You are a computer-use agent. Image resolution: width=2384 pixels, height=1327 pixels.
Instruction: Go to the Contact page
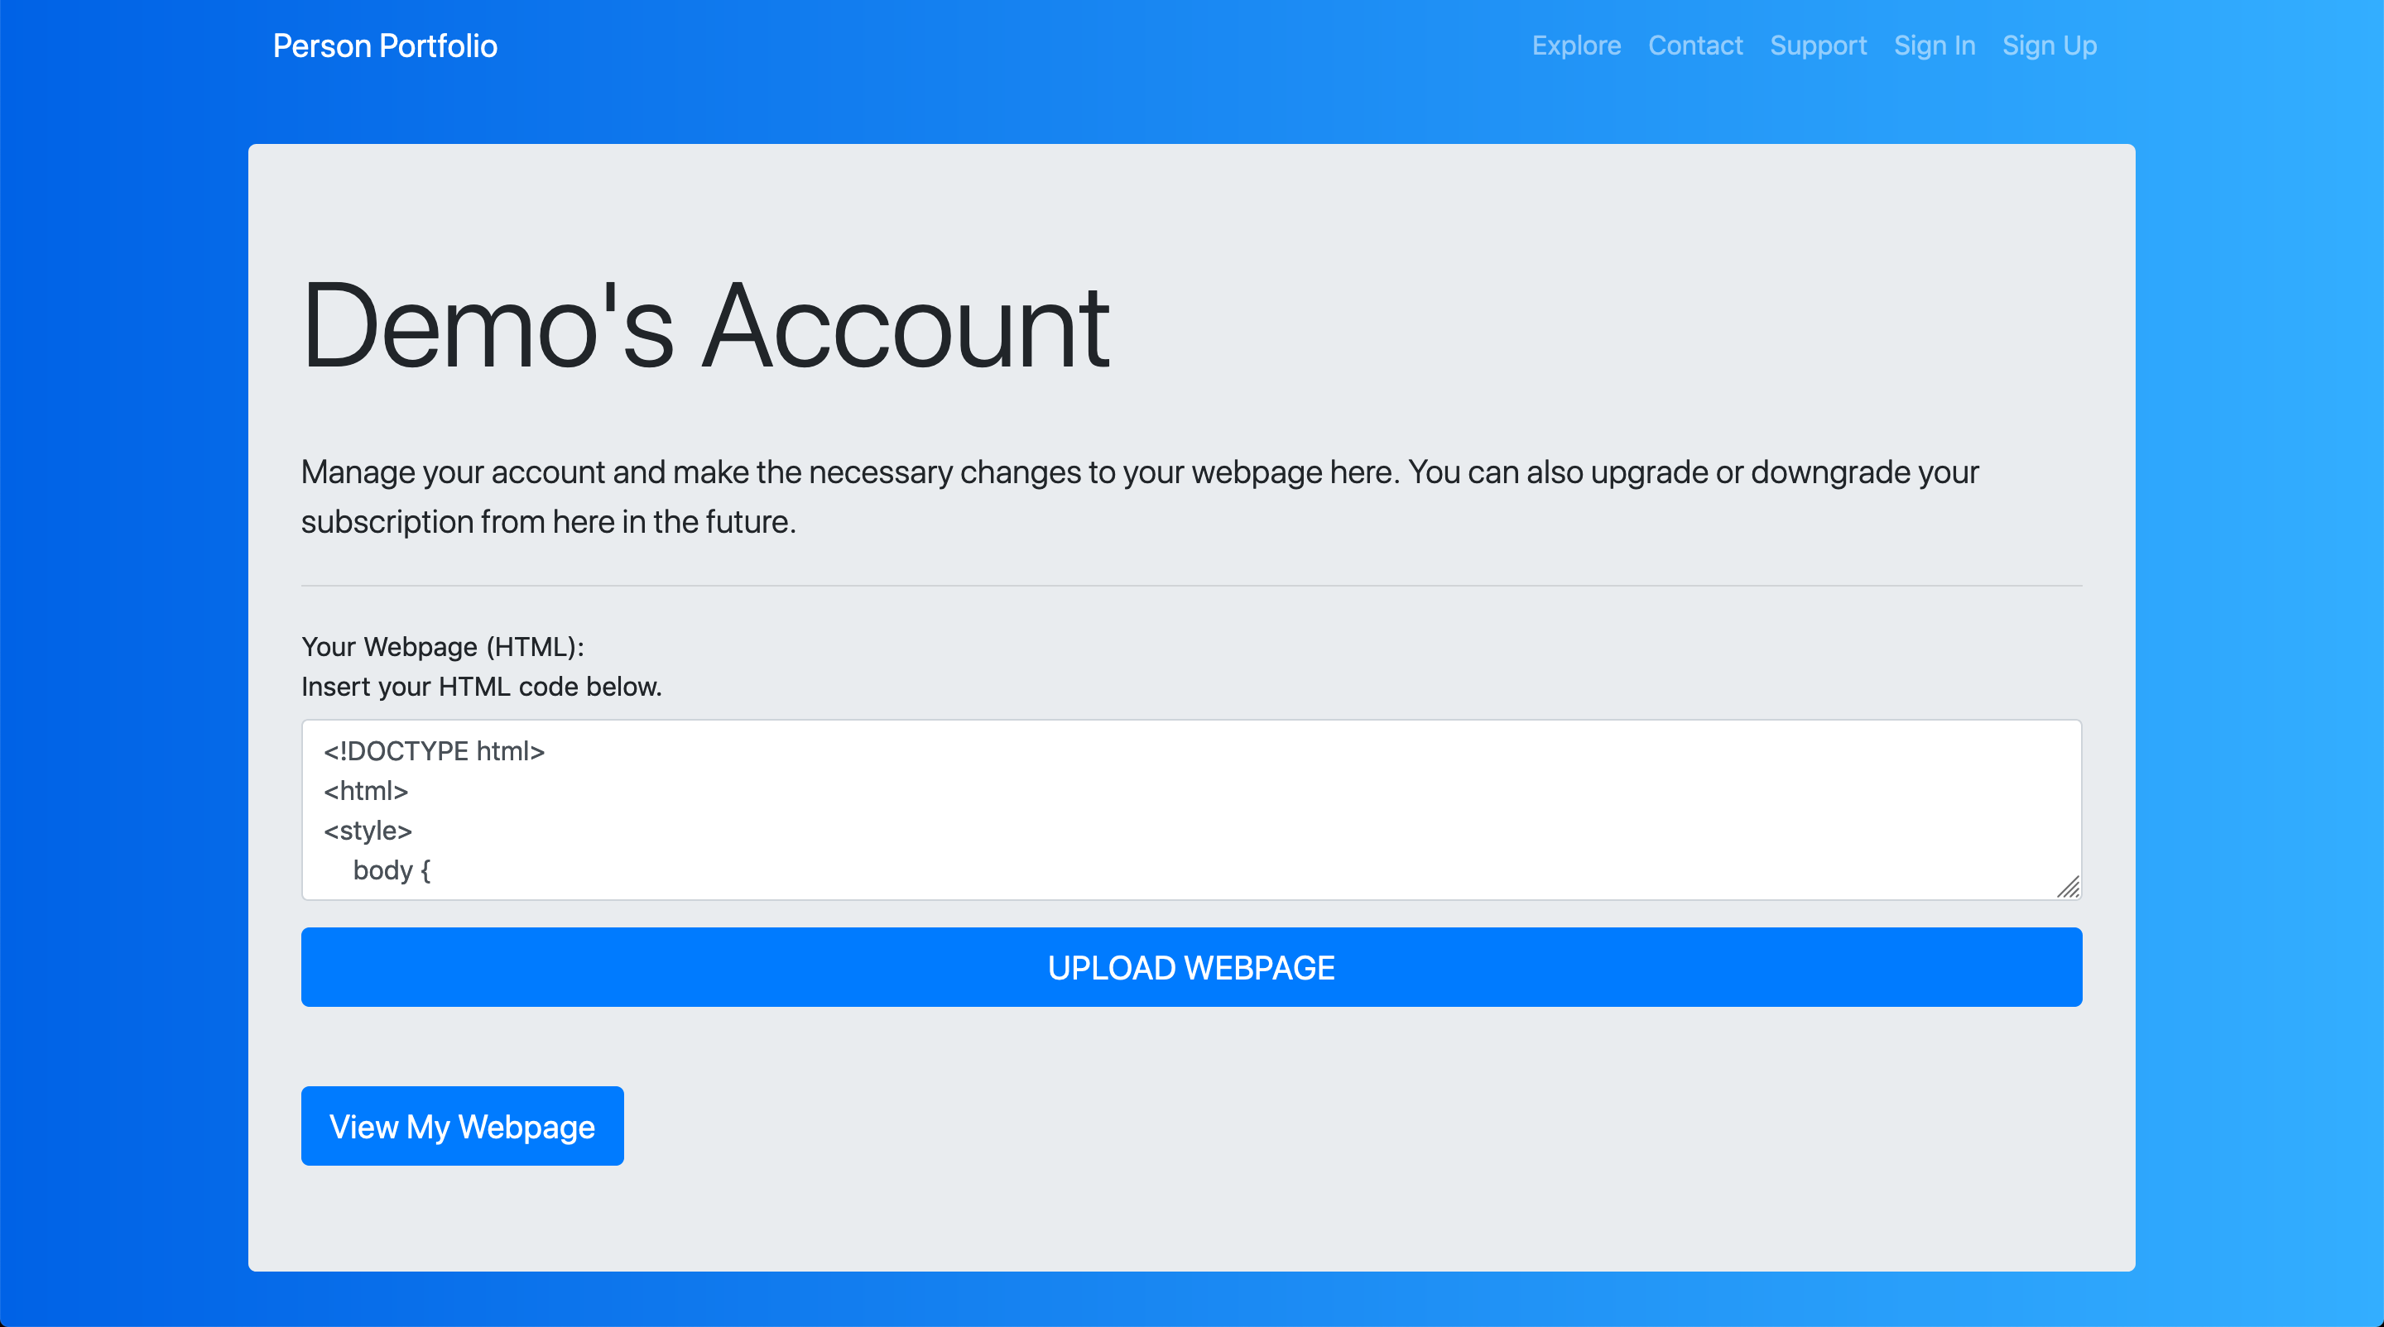1694,46
